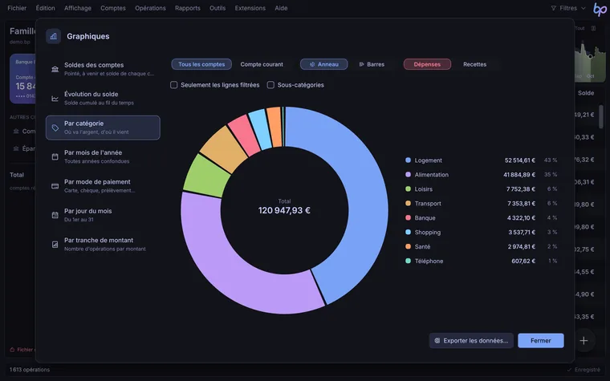610x381 pixels.
Task: Click the Téléphone amount 607,62 €
Action: point(523,261)
